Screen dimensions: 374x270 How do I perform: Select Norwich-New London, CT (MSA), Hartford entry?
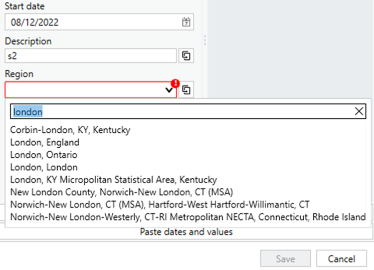coord(188,204)
